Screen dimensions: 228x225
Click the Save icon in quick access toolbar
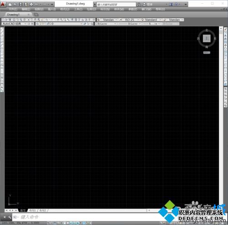[21, 5]
